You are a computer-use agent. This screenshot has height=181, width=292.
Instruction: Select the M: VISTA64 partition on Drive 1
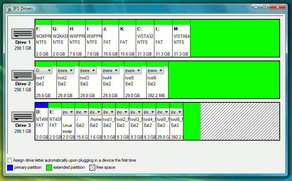[181, 41]
